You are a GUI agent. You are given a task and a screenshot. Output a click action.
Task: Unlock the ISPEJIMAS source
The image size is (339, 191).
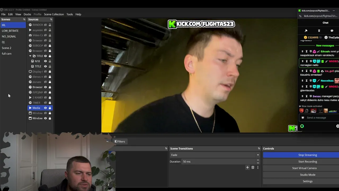pos(50,92)
